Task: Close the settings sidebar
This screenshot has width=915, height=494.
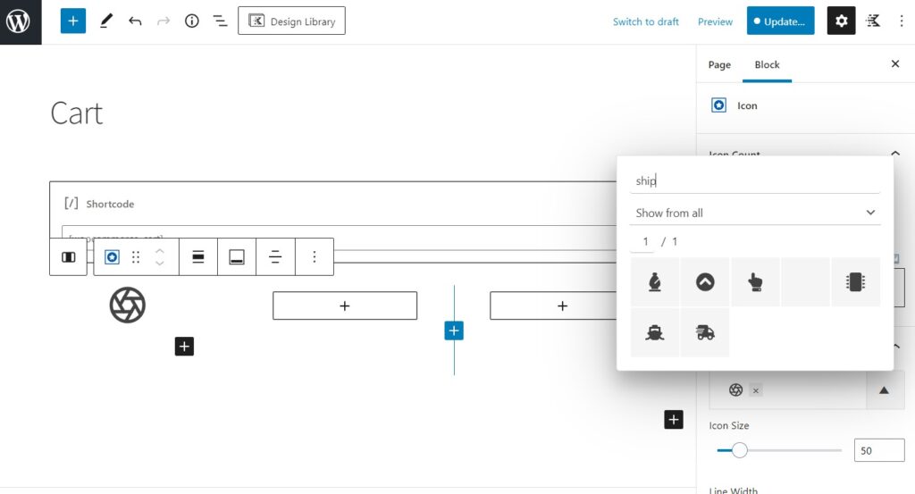Action: 895,63
